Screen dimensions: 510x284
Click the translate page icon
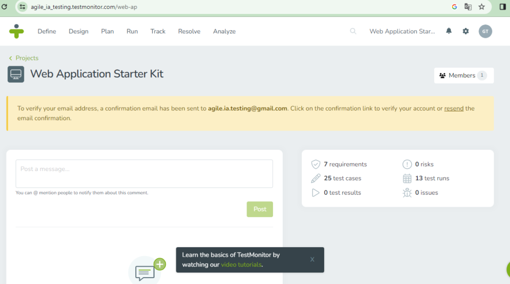click(468, 7)
